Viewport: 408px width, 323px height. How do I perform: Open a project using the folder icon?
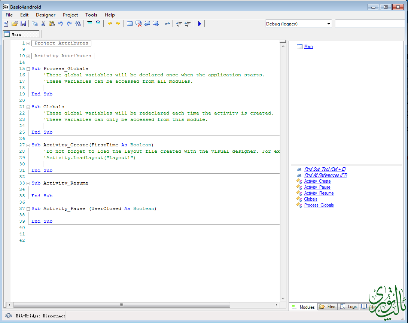click(15, 24)
